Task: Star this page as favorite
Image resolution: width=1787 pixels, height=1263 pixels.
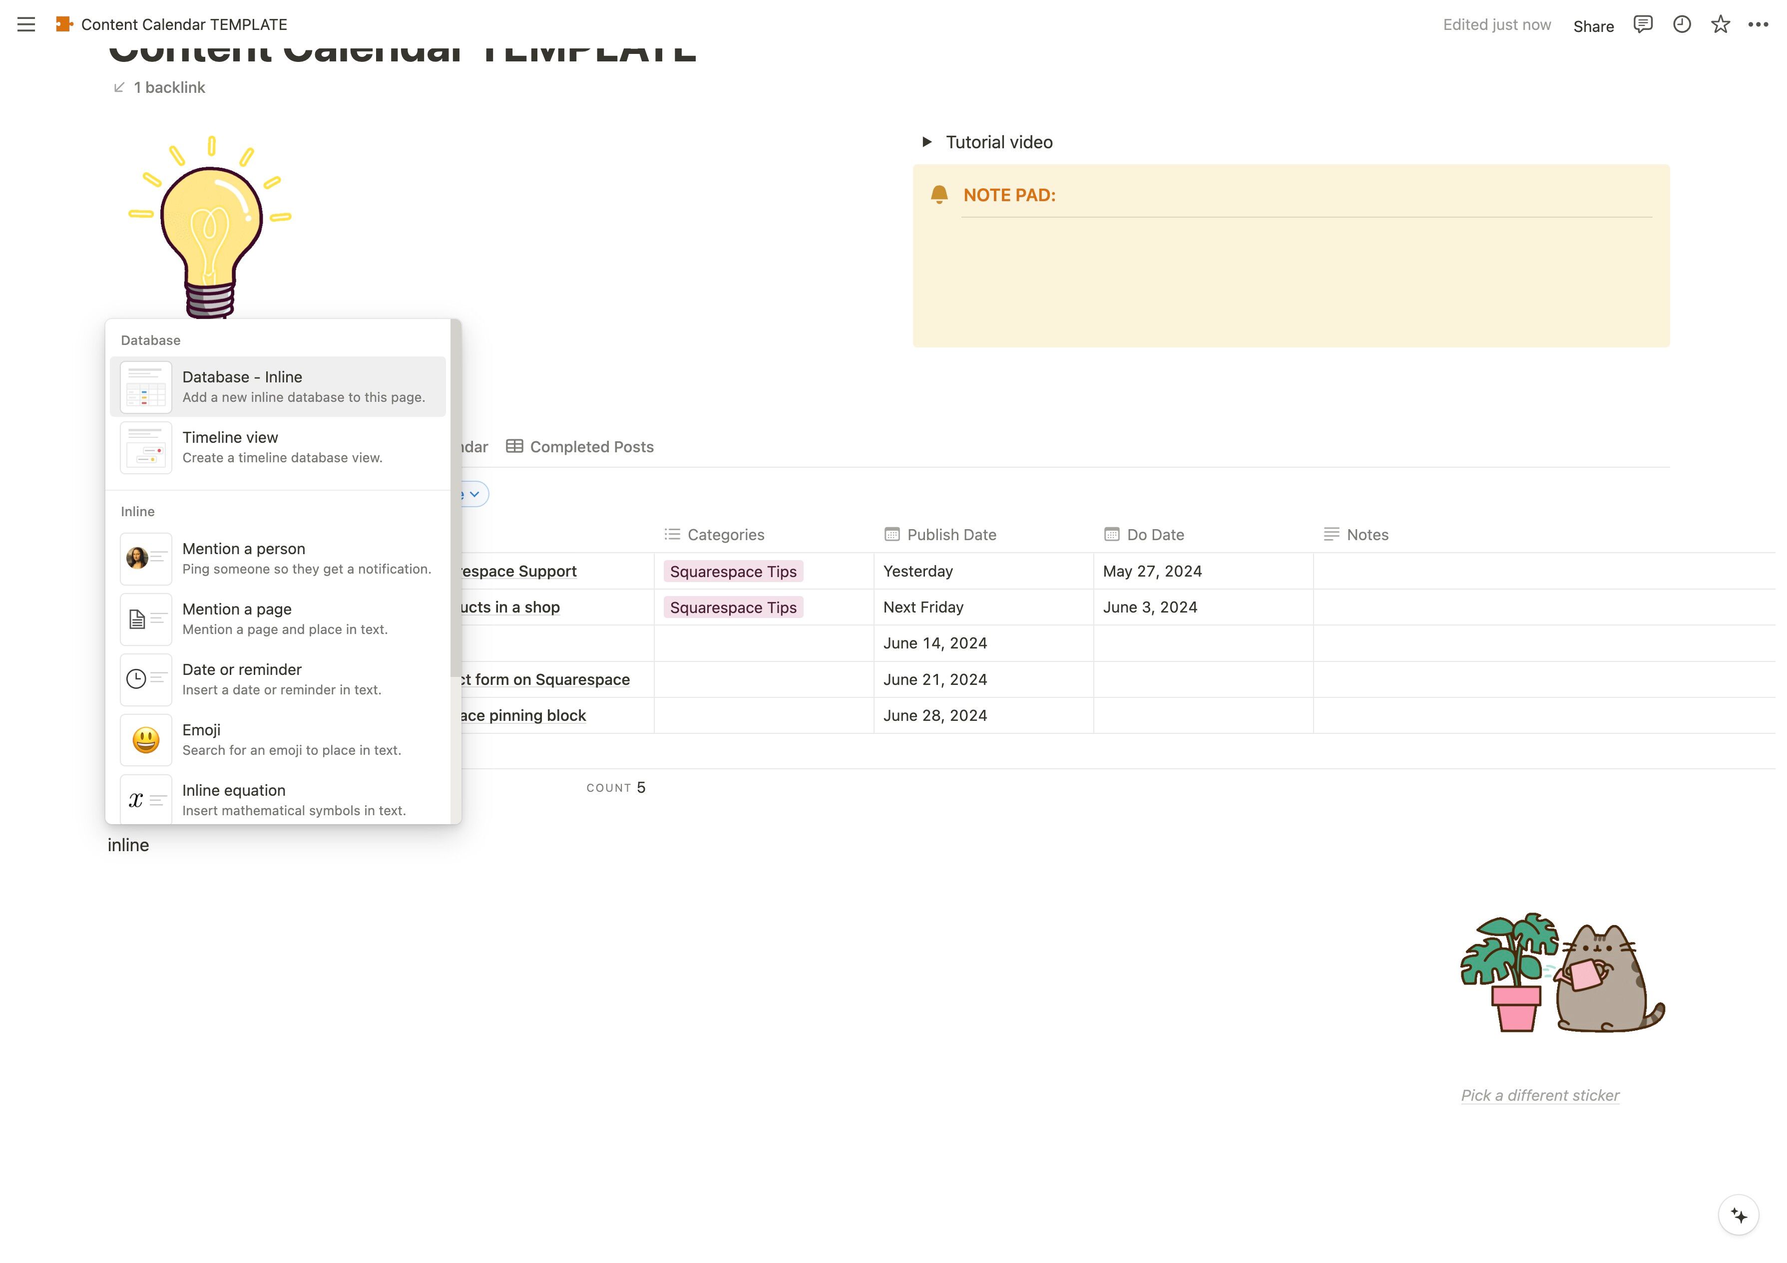Action: 1720,24
